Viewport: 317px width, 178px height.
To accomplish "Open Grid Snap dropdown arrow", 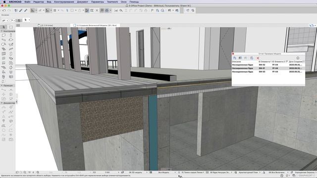I will 58,10.
